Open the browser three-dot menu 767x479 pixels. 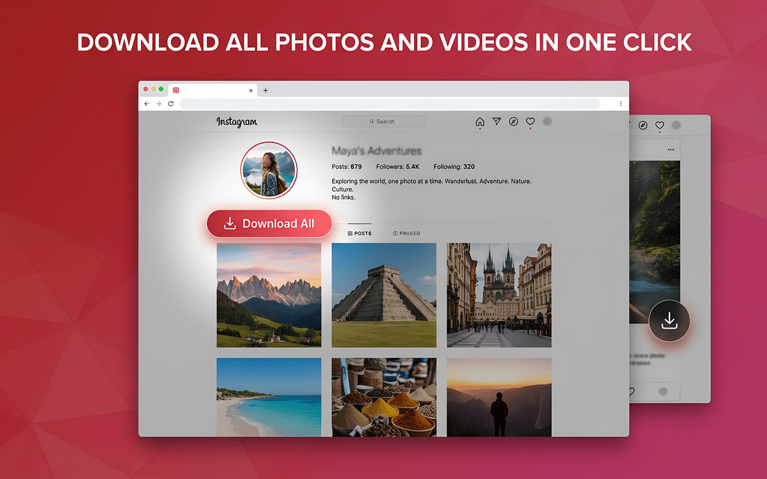click(620, 104)
